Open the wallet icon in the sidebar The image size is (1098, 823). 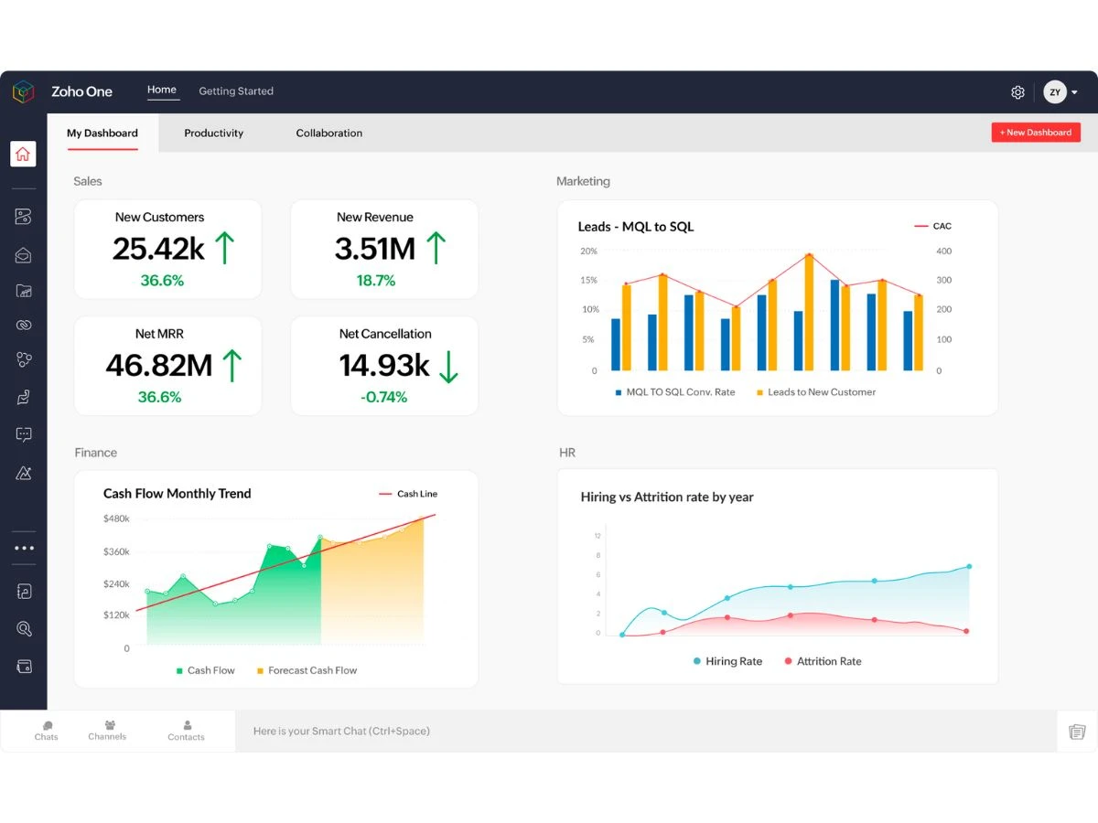[x=24, y=666]
